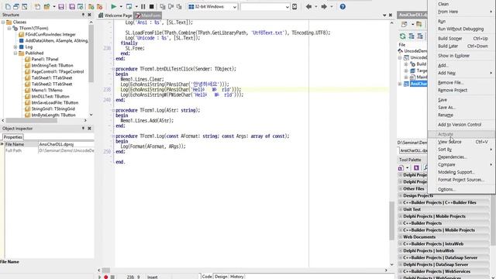Collapse the Classes node in Structure tree

pos(3,22)
